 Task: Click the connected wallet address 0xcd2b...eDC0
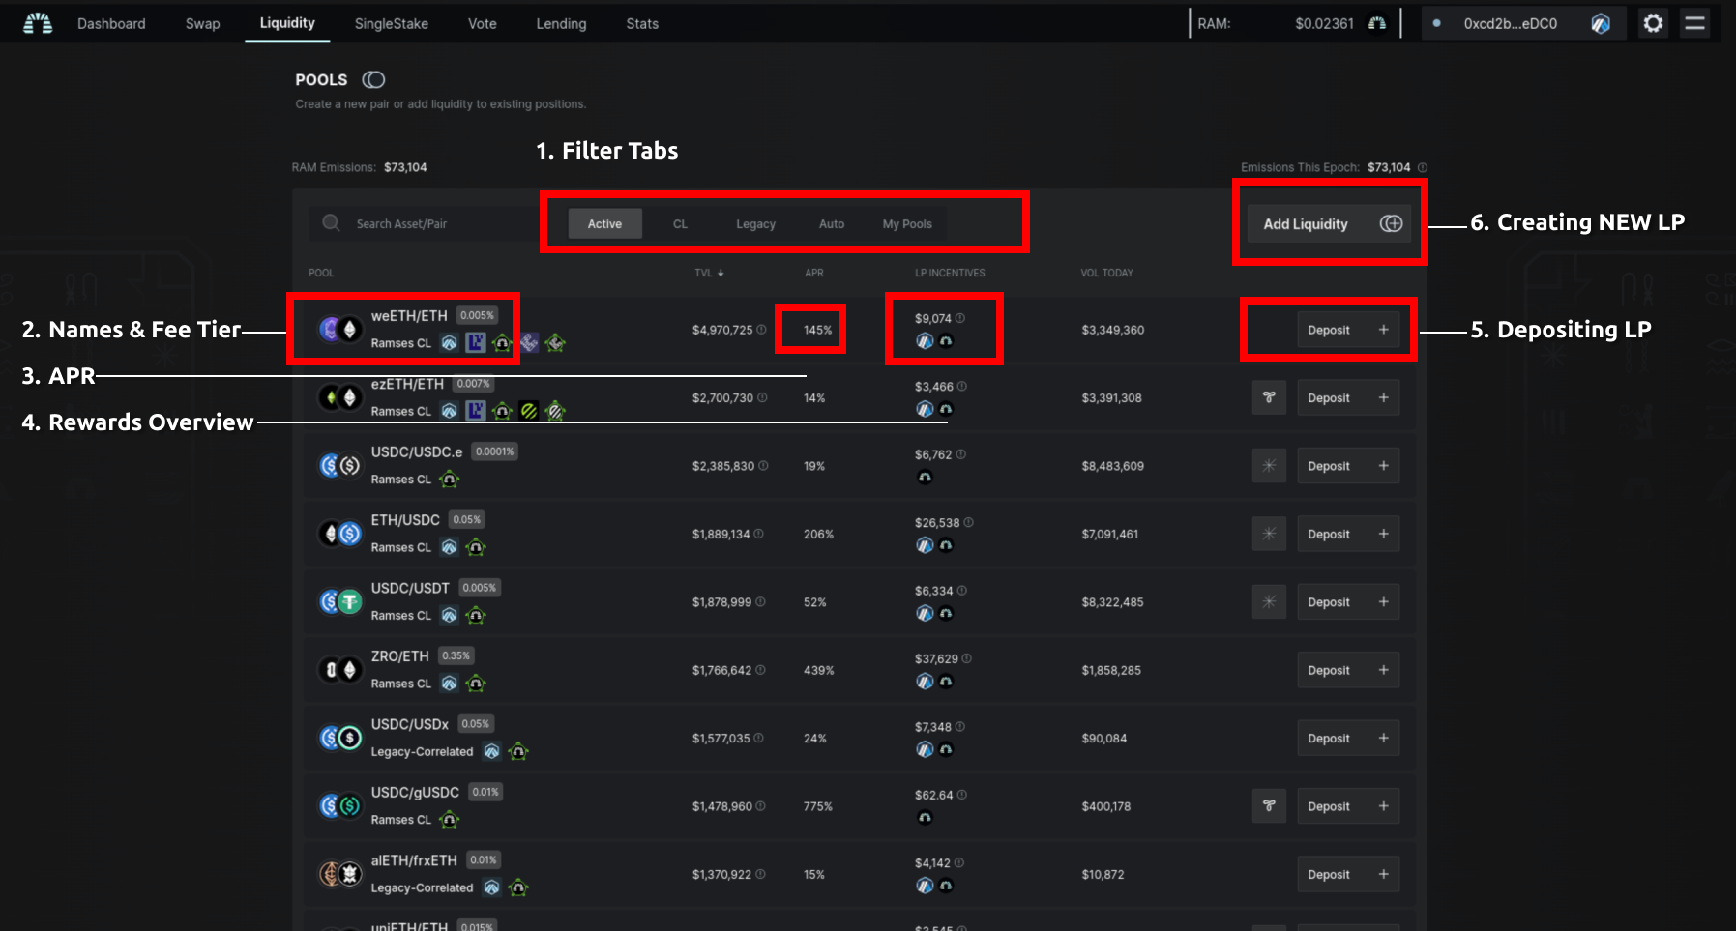click(1510, 24)
